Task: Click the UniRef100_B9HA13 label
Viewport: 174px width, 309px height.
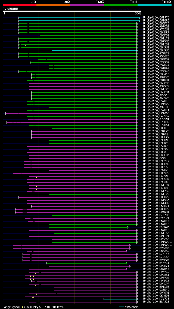Action: (x=156, y=75)
